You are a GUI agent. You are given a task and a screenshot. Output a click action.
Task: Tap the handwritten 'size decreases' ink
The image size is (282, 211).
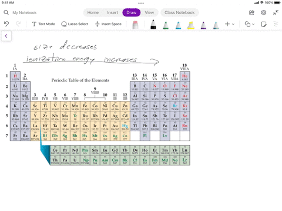pyautogui.click(x=65, y=46)
